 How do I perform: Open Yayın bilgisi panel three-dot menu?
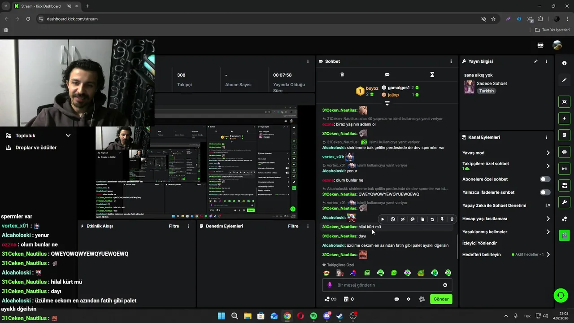click(x=546, y=61)
